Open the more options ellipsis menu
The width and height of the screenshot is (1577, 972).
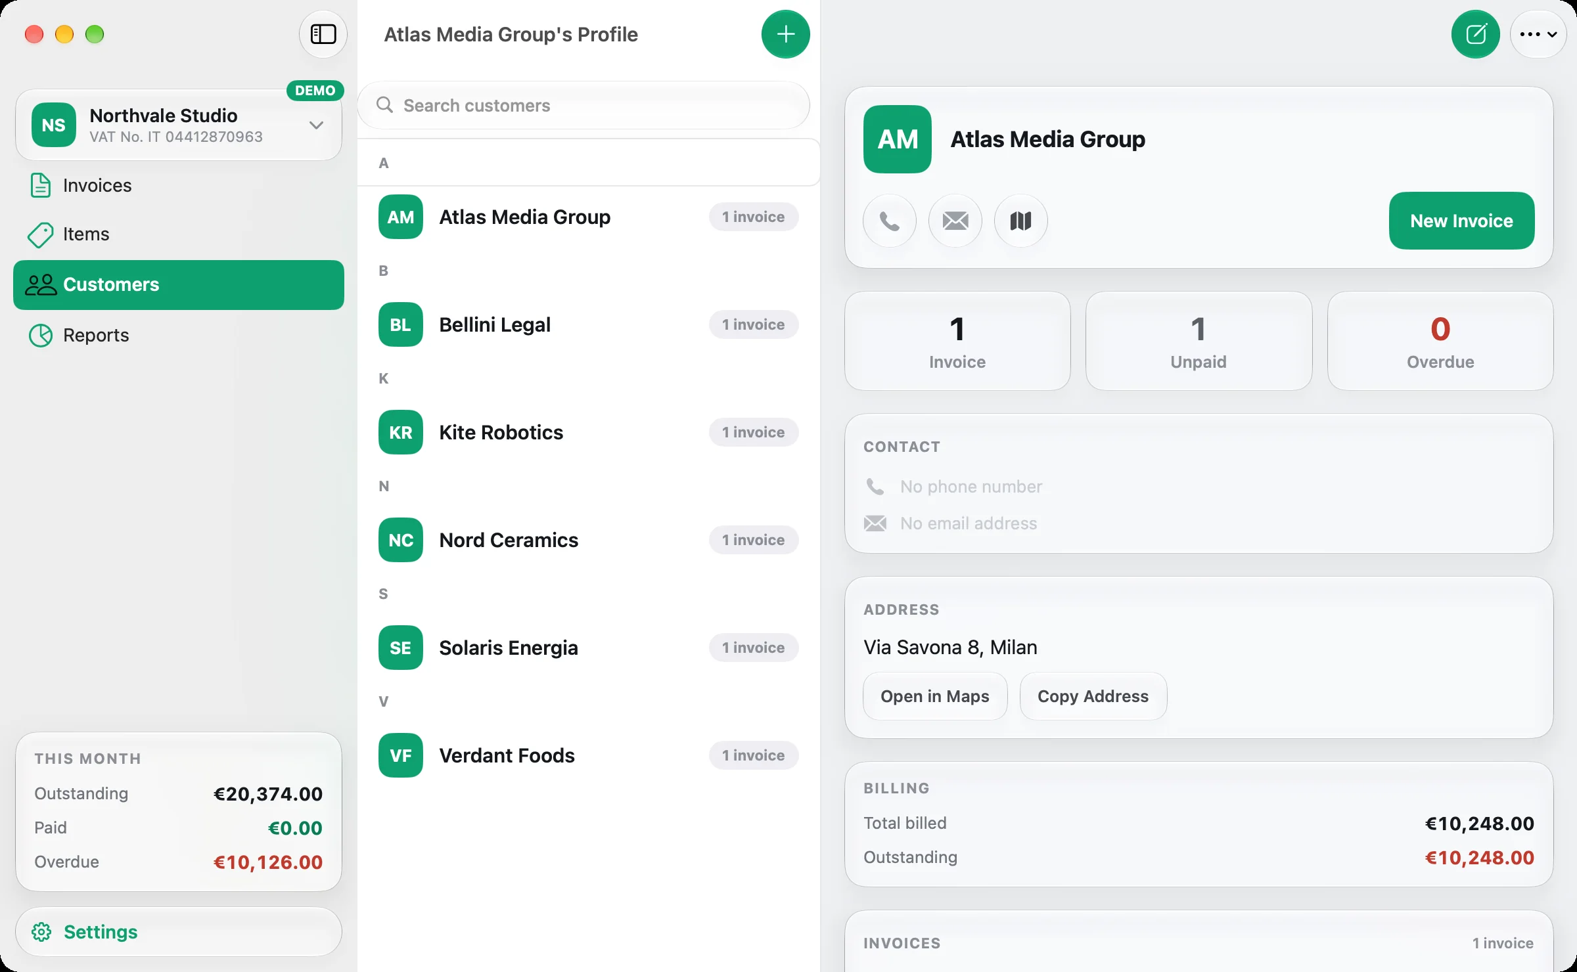click(x=1538, y=34)
